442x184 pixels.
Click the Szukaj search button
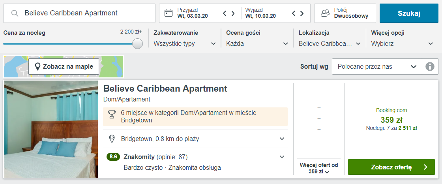coord(409,13)
